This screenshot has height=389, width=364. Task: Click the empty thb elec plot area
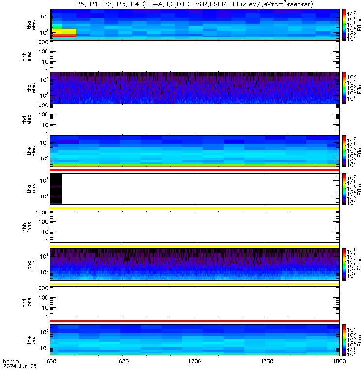tap(195, 56)
